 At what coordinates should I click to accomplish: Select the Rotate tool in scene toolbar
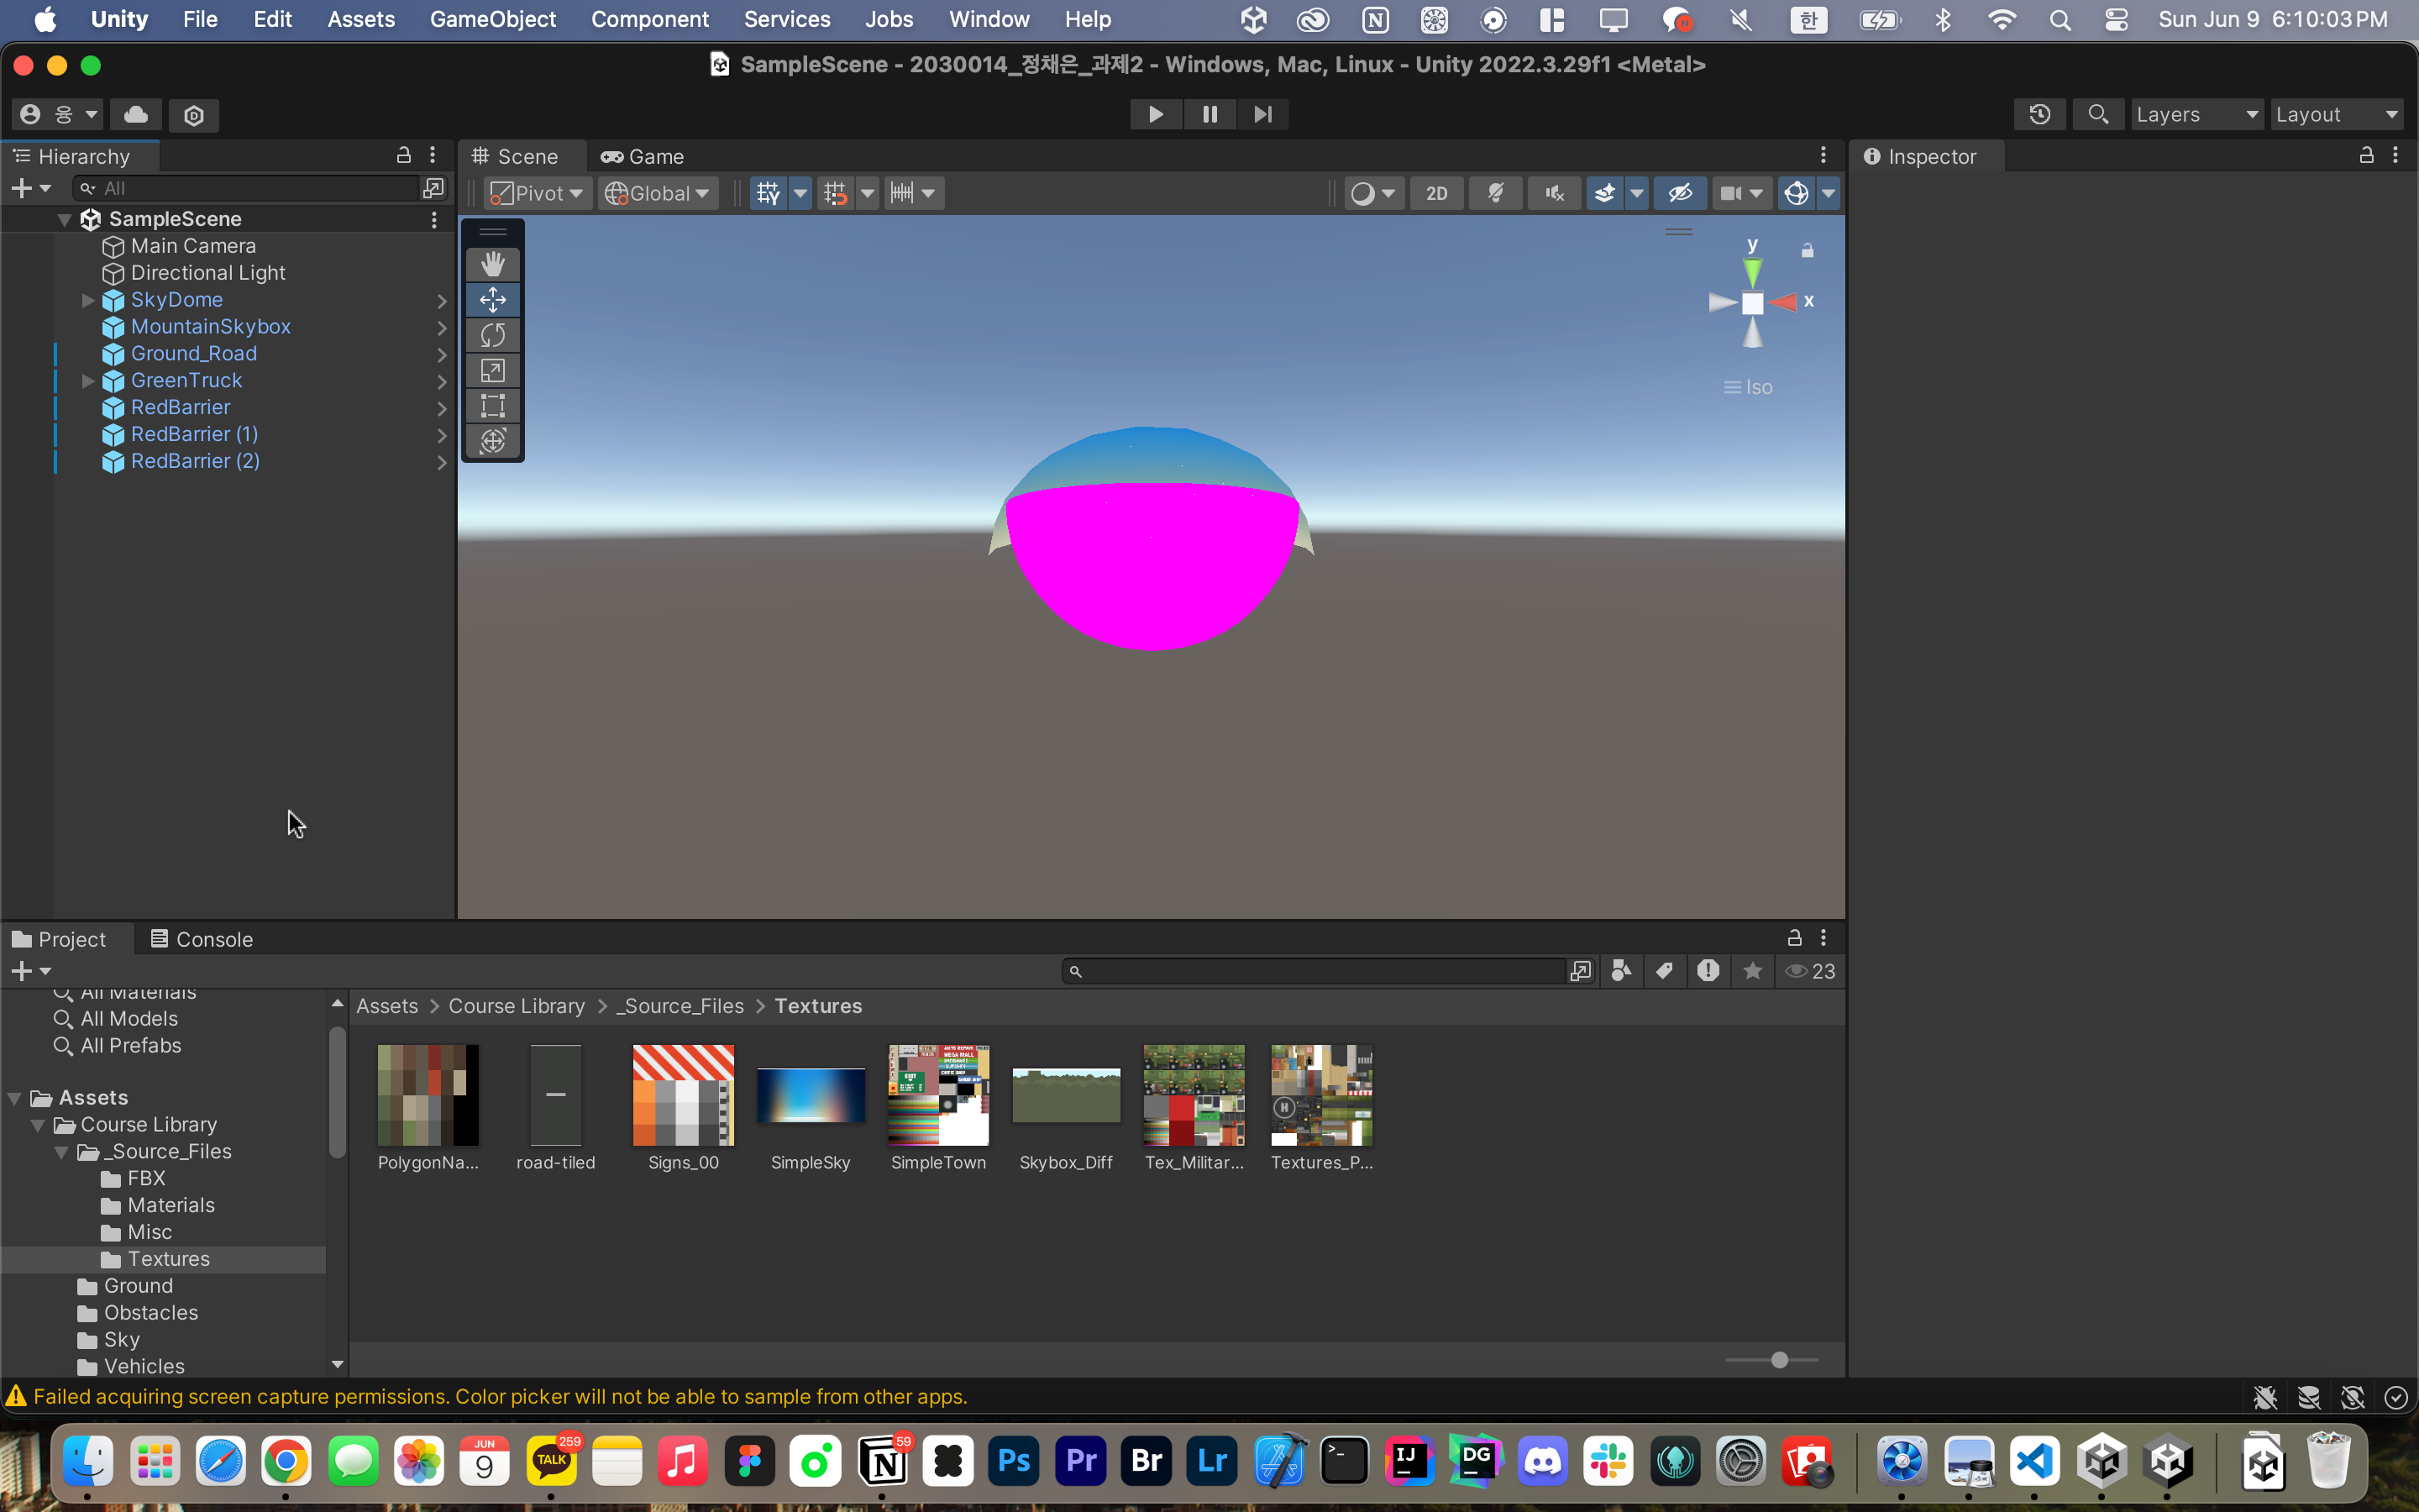[x=493, y=335]
